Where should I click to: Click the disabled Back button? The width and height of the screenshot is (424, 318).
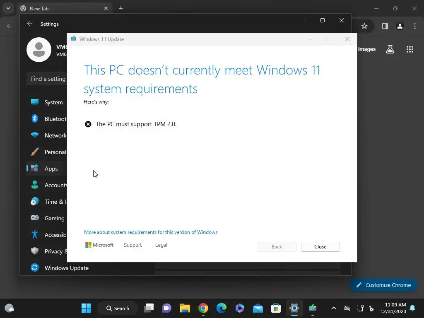[277, 247]
